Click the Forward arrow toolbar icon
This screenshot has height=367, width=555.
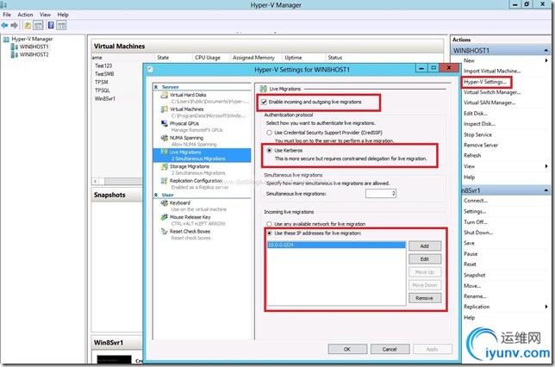(x=14, y=26)
